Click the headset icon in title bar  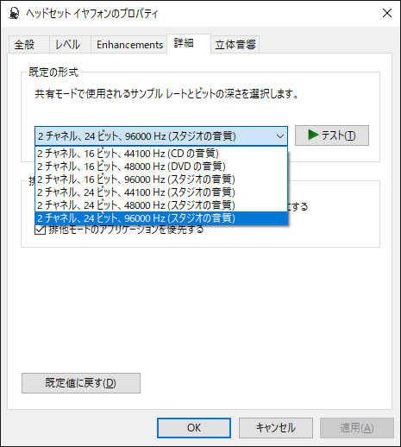[x=14, y=13]
